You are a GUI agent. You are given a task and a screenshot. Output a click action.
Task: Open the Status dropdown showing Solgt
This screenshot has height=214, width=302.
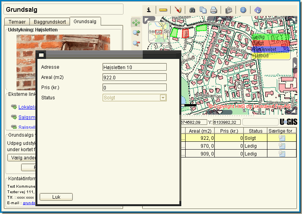(x=163, y=98)
